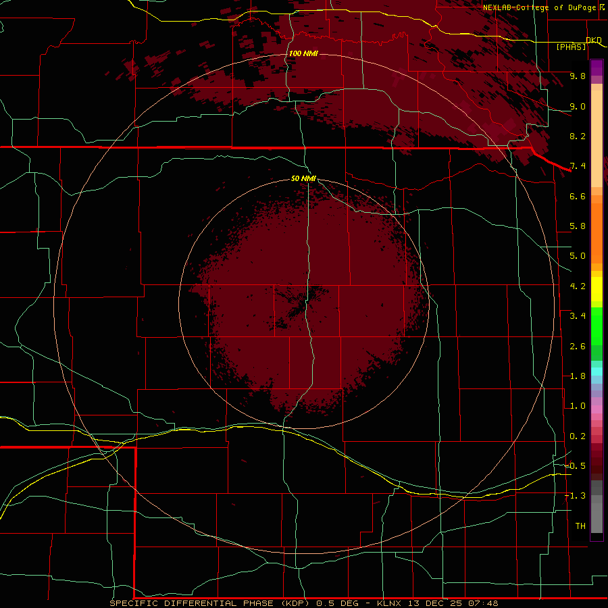This screenshot has width=608, height=608.
Task: Click the cyan segment of the color bar
Action: pyautogui.click(x=597, y=372)
